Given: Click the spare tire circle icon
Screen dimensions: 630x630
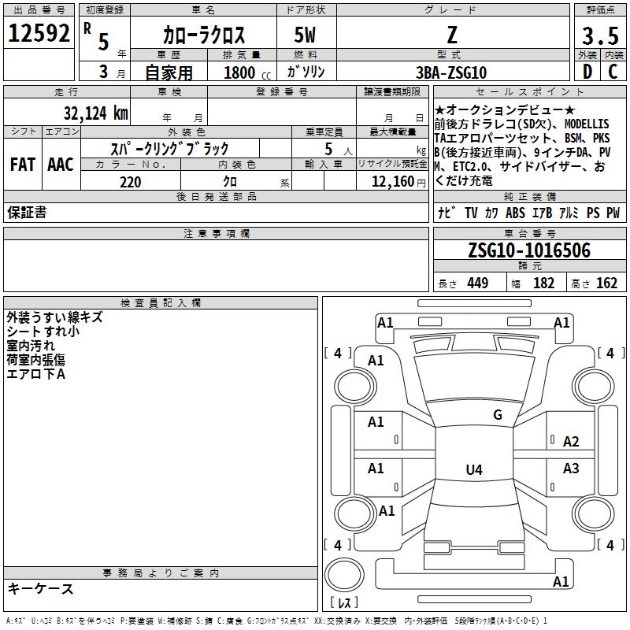Looking at the screenshot, I should [344, 574].
